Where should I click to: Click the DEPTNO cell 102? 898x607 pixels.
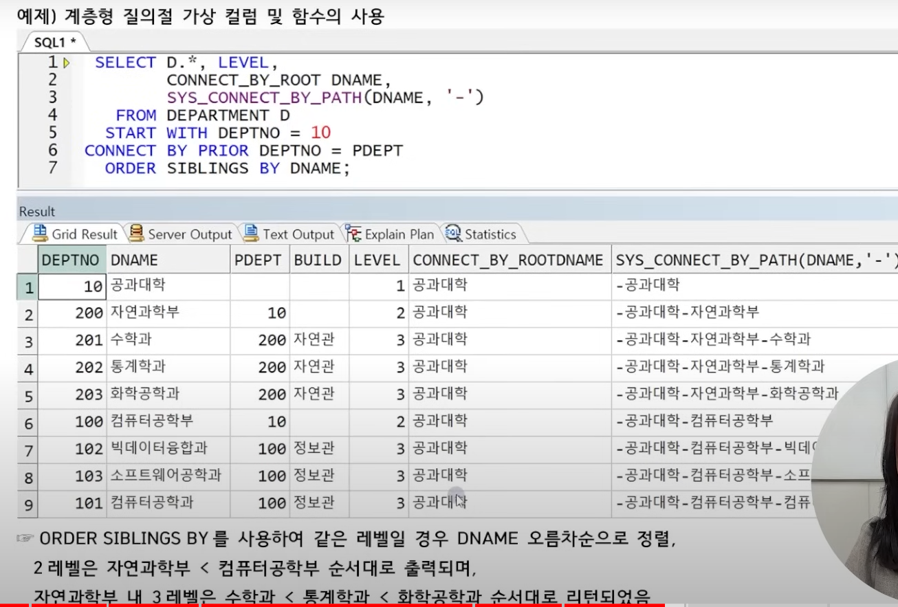72,449
